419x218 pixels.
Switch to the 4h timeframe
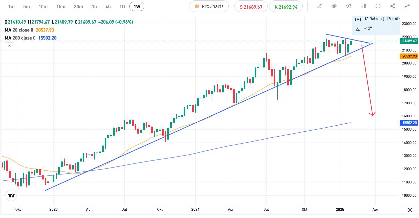click(108, 6)
